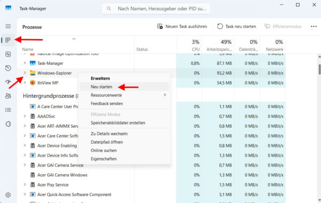
Task: Click the AAADSvc service icon
Action: point(33,116)
